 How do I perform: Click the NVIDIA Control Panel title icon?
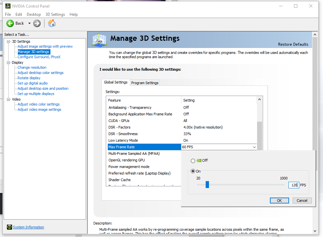[8, 6]
